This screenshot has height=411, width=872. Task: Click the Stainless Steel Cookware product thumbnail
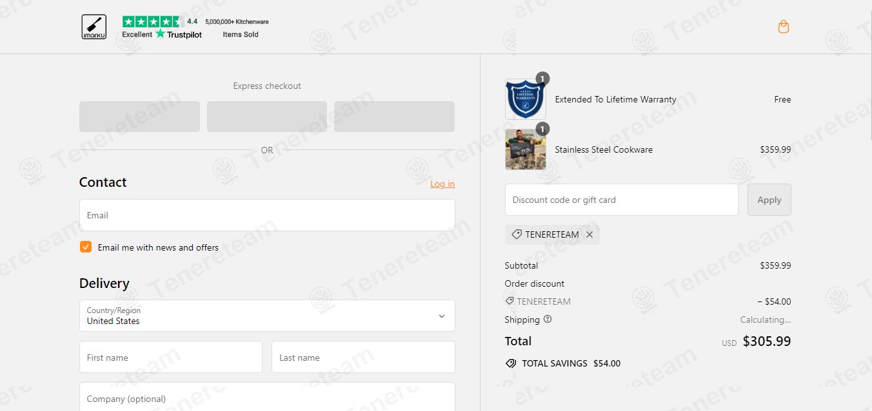point(526,149)
